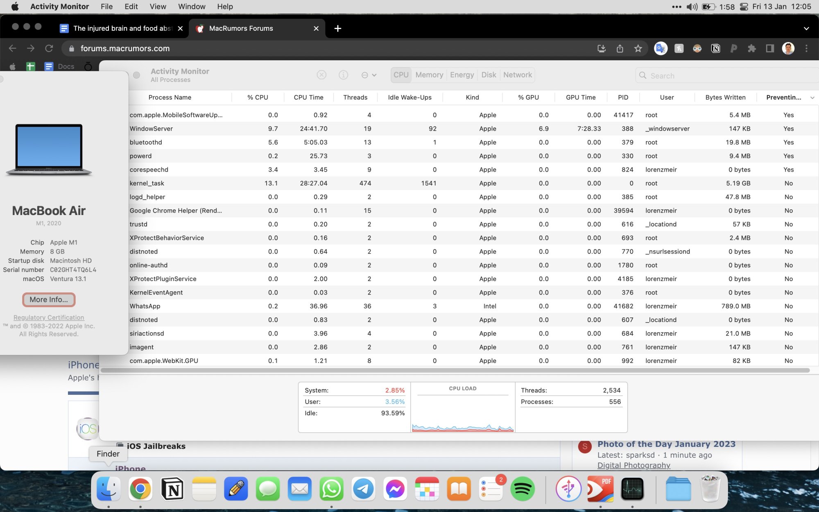Open Finder from the dock
Image resolution: width=819 pixels, height=512 pixels.
point(109,489)
